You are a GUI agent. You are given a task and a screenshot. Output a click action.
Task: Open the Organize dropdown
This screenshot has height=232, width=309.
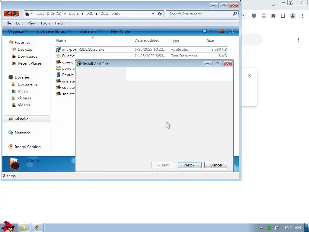click(18, 31)
